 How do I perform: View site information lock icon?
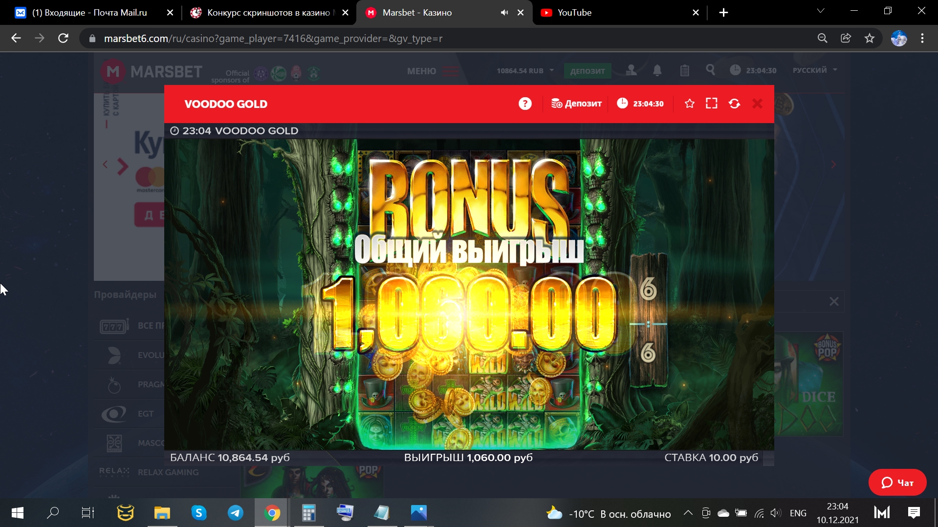[x=92, y=38]
